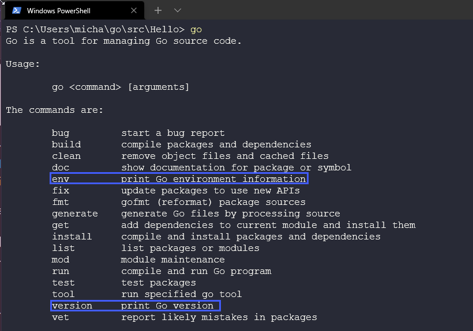
Task: Click the 'go <command> [arguments]' usage line
Action: (x=121, y=87)
